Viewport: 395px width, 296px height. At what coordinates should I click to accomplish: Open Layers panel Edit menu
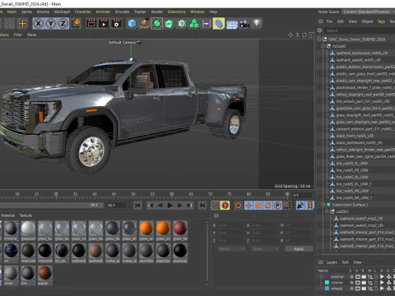pyautogui.click(x=345, y=262)
